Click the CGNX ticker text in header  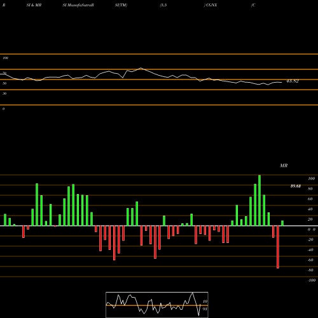point(211,5)
